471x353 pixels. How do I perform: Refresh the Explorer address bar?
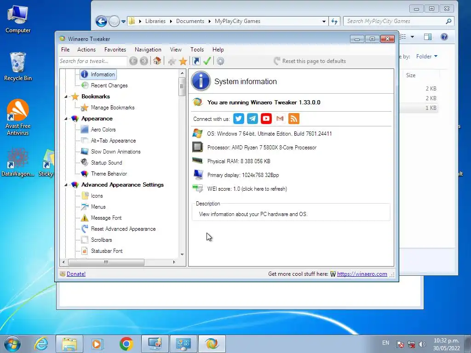coord(334,21)
